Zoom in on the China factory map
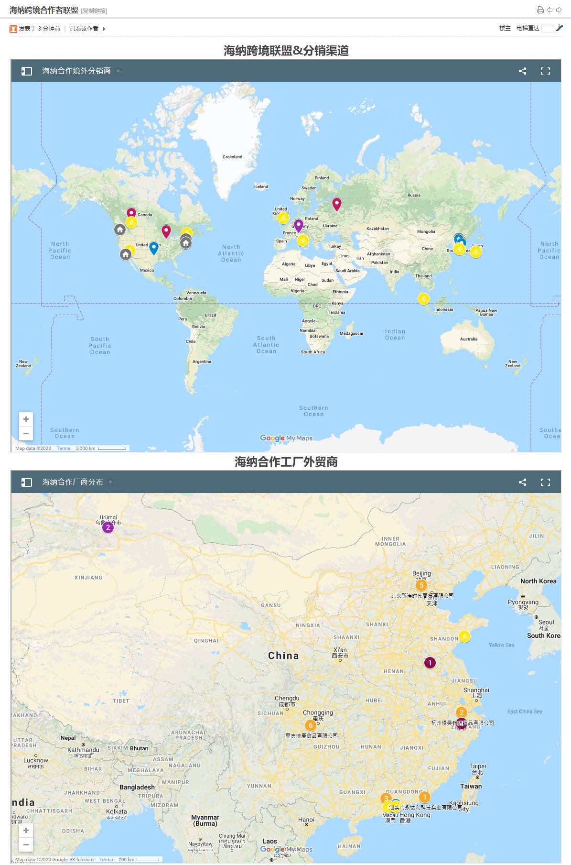This screenshot has height=865, width=571. pos(26,831)
